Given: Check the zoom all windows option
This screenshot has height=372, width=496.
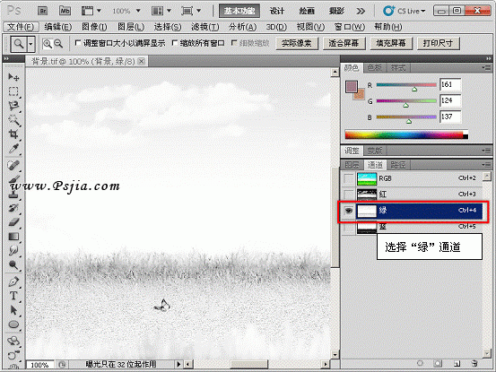Looking at the screenshot, I should tap(174, 43).
